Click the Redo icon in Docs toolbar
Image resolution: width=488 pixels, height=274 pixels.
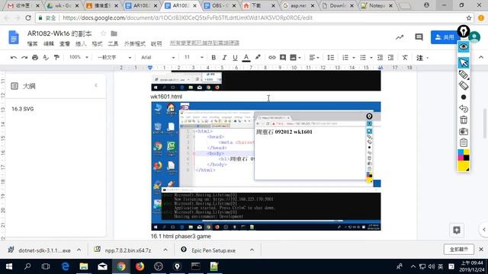24,58
